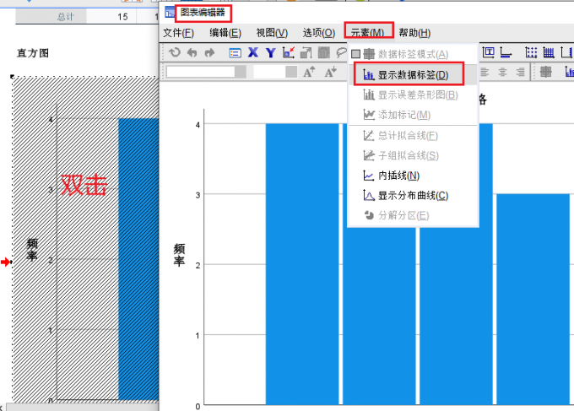Click the insert text box icon

488,52
